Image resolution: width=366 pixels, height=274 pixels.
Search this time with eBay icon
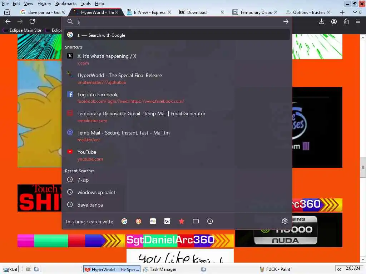(x=153, y=221)
